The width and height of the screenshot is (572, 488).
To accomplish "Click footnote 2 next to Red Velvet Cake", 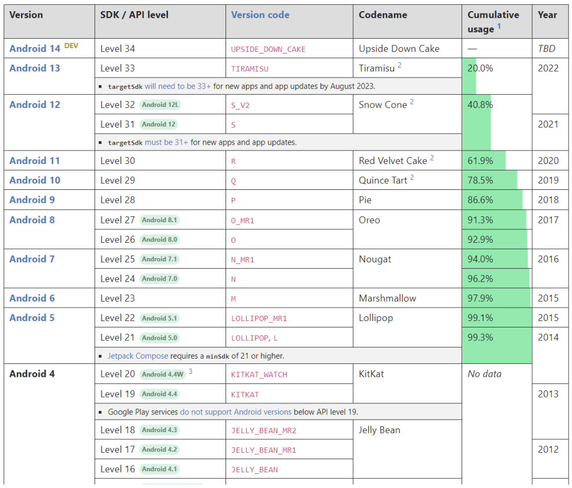I will coord(432,158).
